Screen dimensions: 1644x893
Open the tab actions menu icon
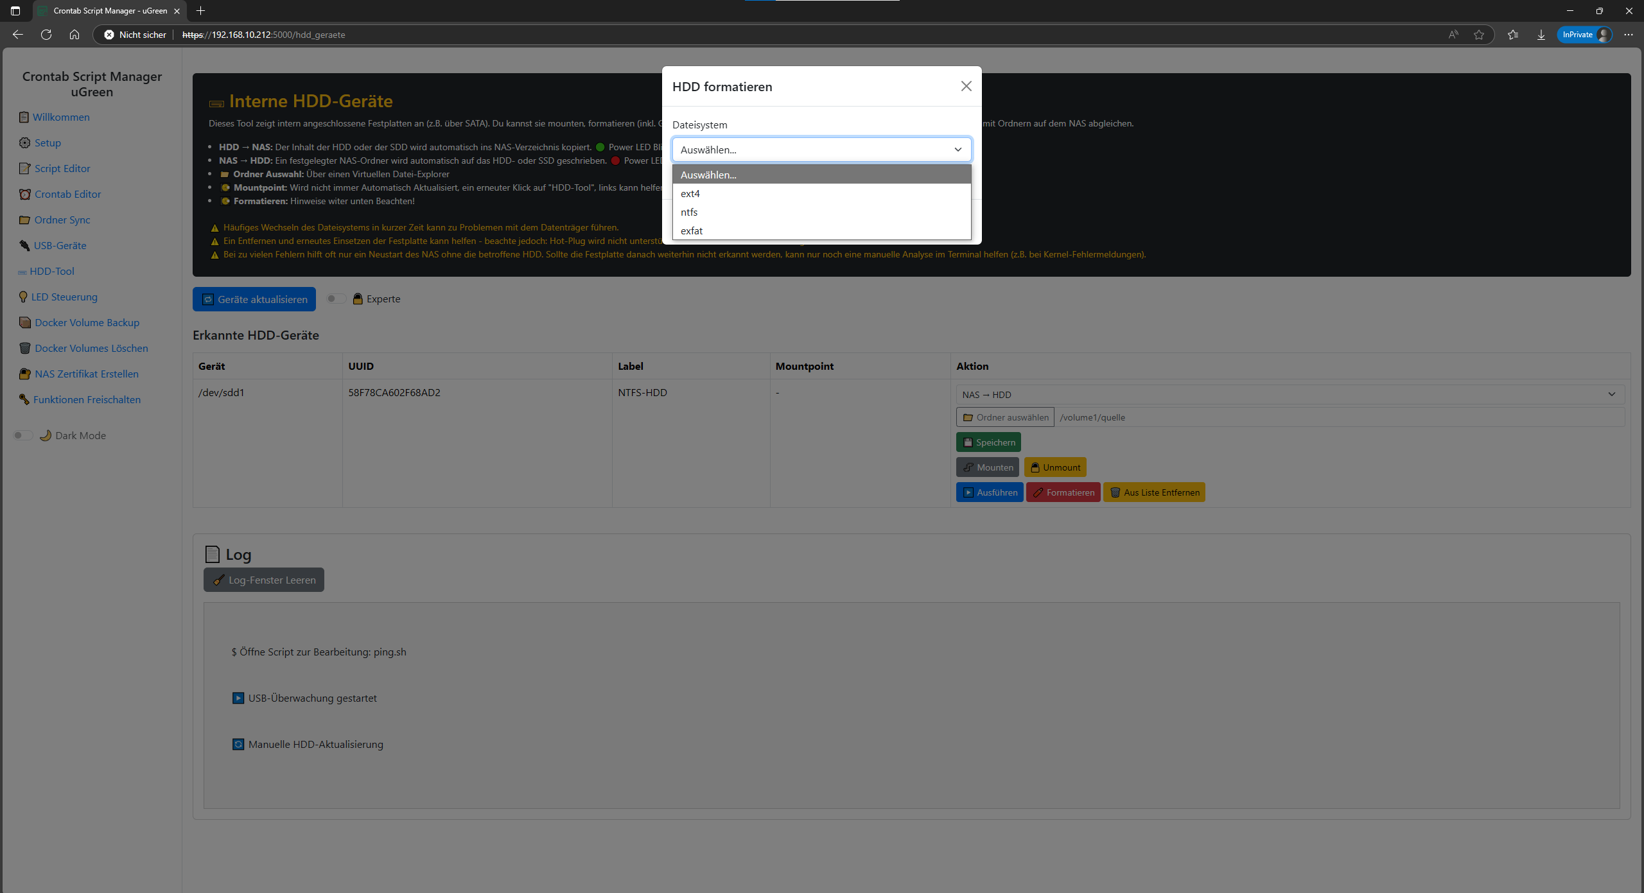click(15, 11)
